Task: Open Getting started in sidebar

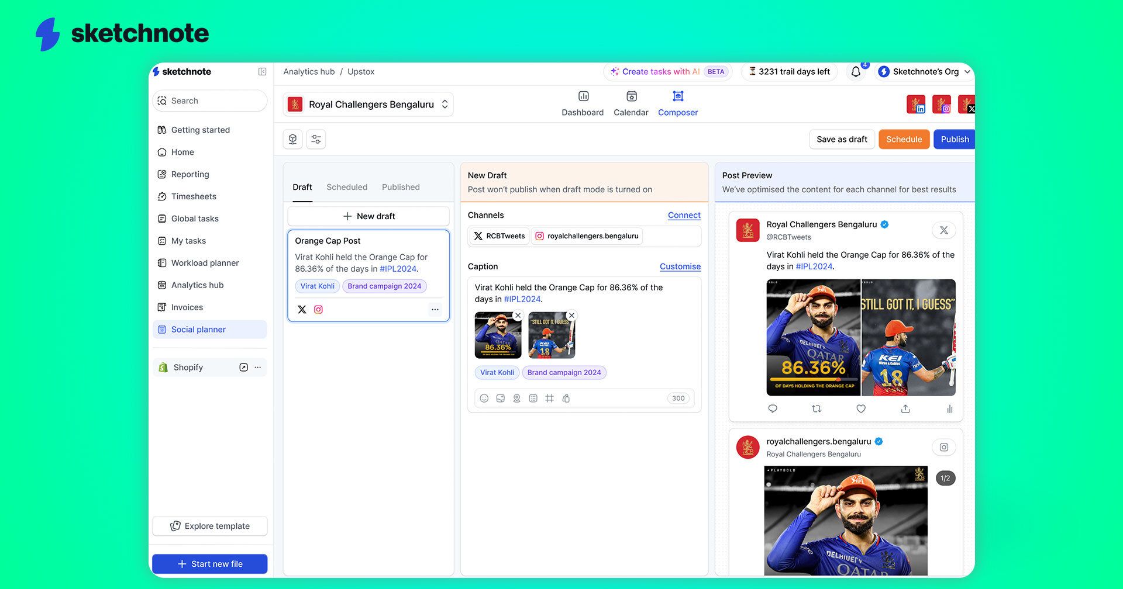Action: click(210, 130)
